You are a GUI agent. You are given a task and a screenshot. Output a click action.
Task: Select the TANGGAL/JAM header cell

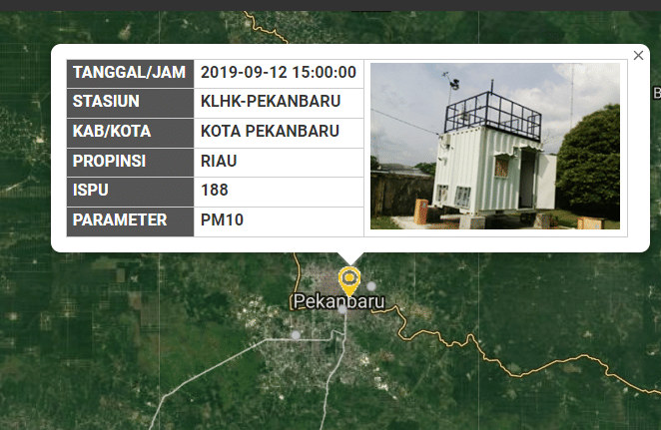coord(130,73)
